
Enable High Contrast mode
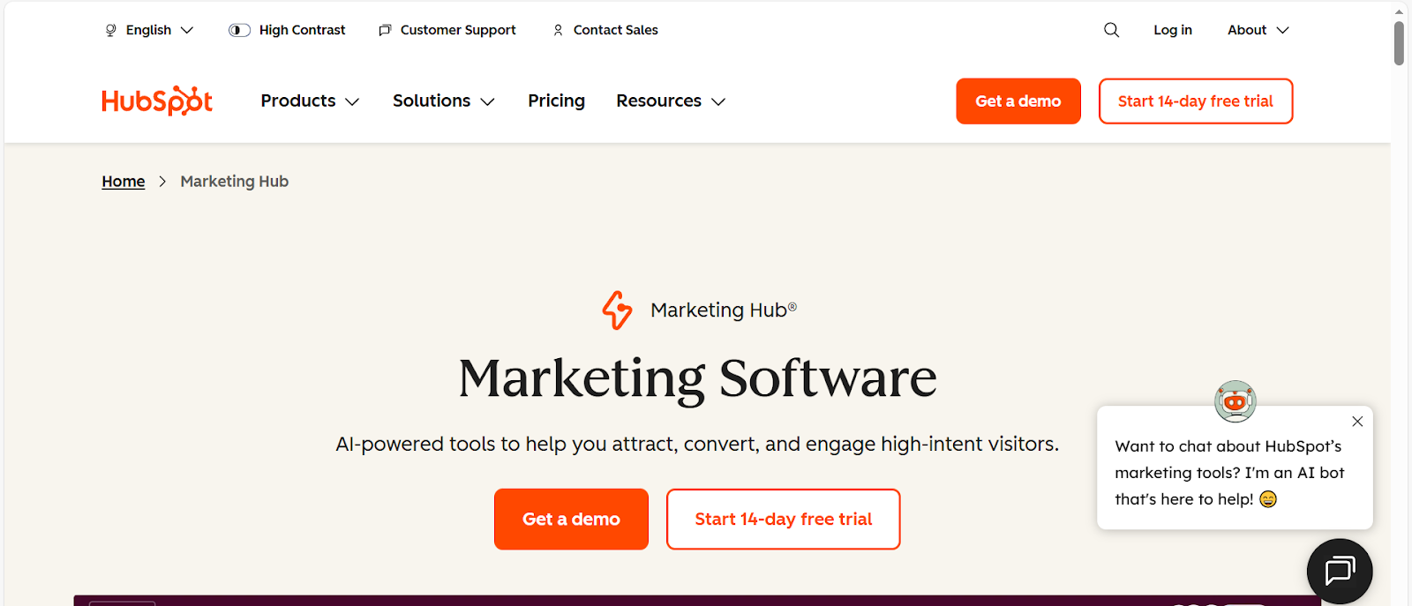point(239,29)
